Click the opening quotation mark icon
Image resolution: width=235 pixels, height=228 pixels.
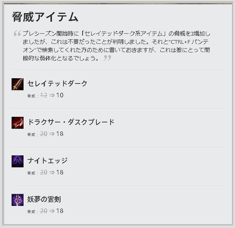click(x=17, y=33)
